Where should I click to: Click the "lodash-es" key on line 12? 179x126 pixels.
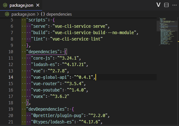[x=44, y=65]
